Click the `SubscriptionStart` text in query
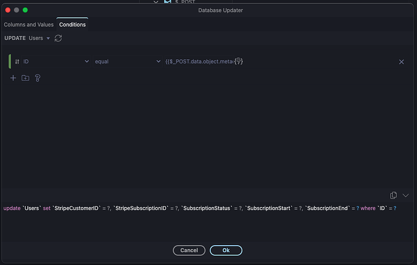Screen dimensions: 417x265 (x=268, y=208)
